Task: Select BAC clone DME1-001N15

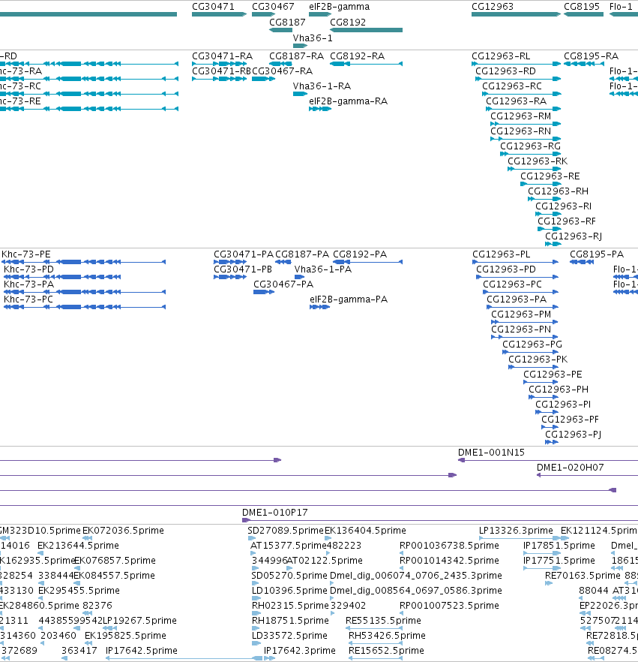Action: point(491,453)
